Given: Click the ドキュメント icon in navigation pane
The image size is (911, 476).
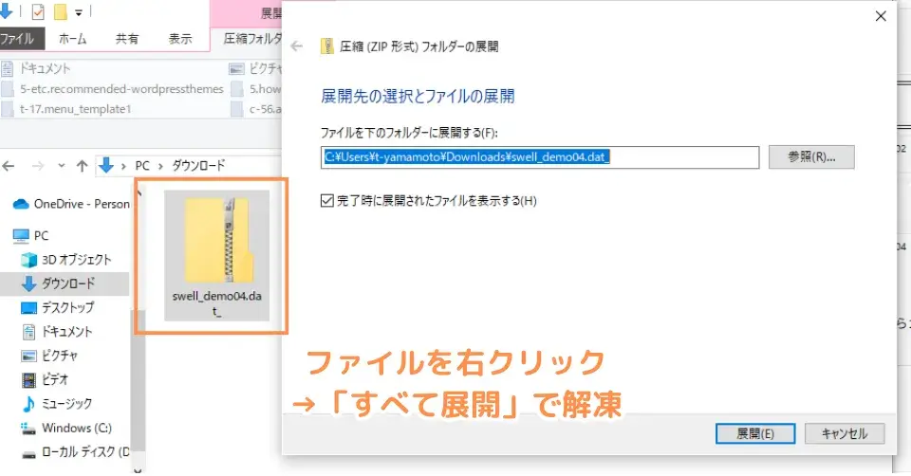Looking at the screenshot, I should pyautogui.click(x=28, y=332).
